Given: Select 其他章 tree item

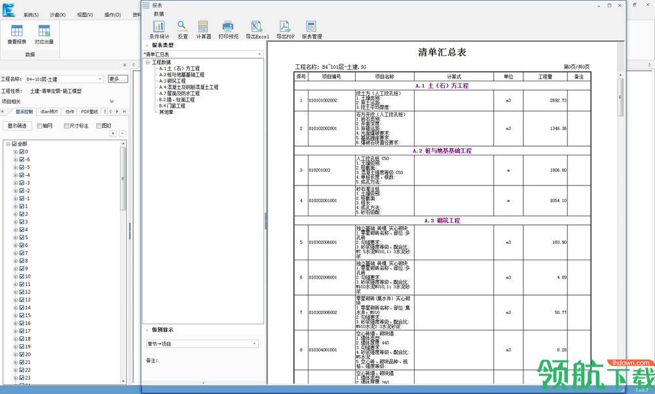Looking at the screenshot, I should (x=166, y=112).
